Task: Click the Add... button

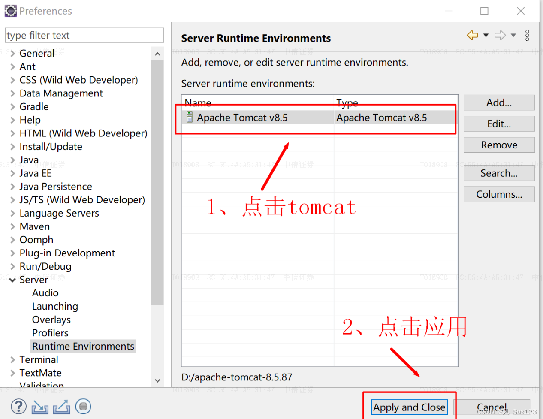Action: (499, 102)
